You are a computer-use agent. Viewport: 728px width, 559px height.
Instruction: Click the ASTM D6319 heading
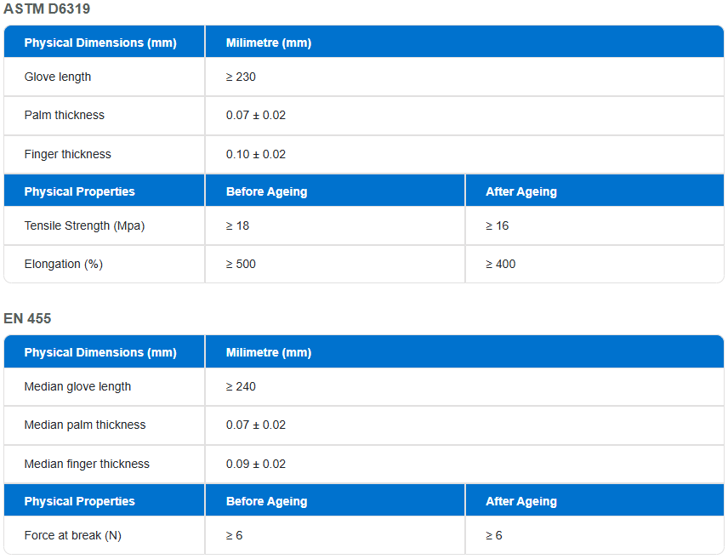coord(47,9)
